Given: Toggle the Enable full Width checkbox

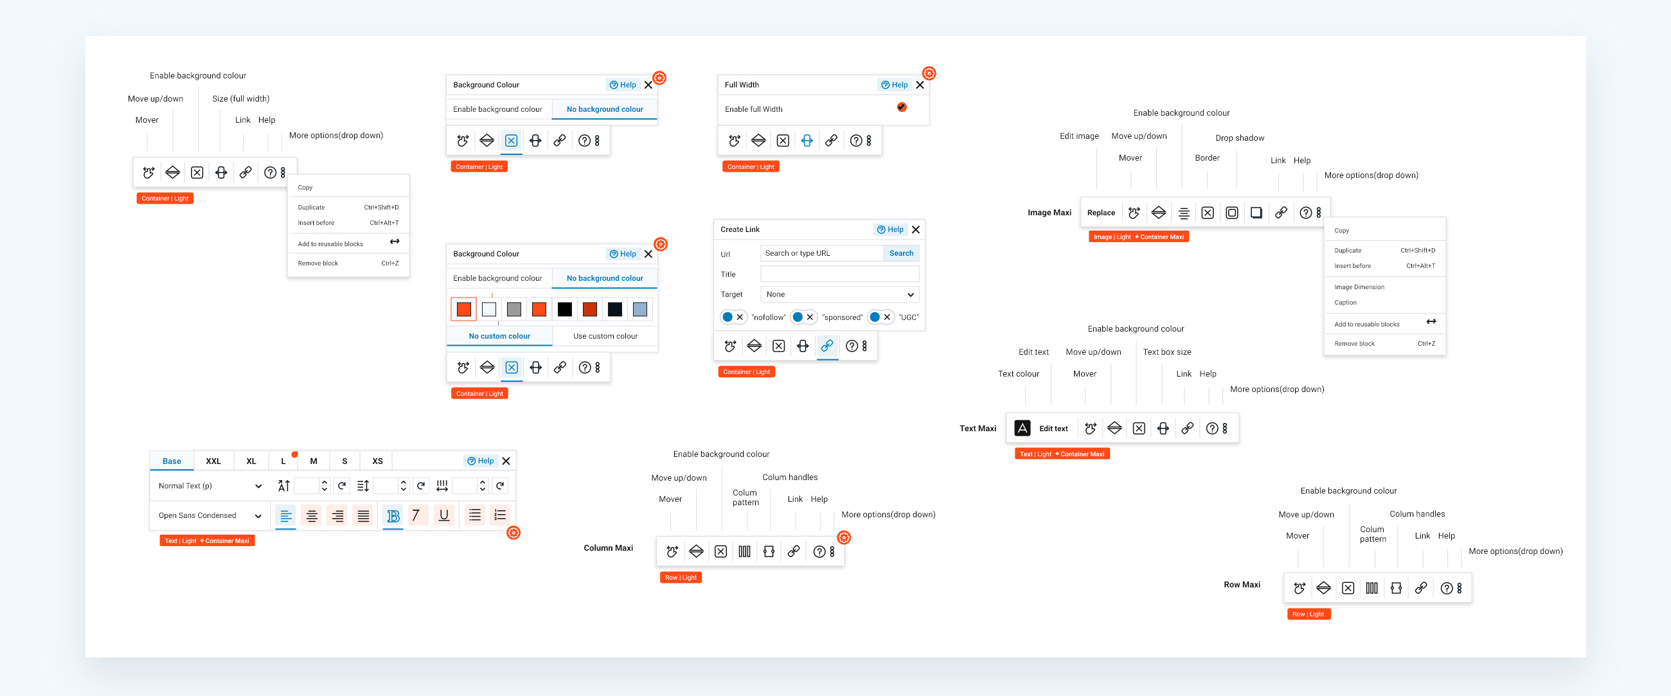Looking at the screenshot, I should point(902,108).
